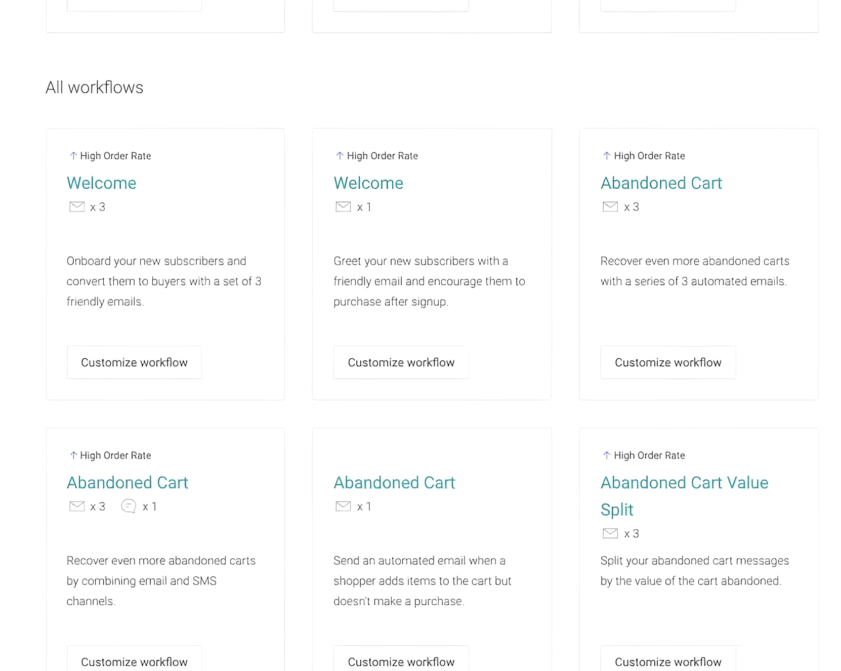Click the email envelope icon under first Welcome workflow
The width and height of the screenshot is (841, 671).
[77, 206]
